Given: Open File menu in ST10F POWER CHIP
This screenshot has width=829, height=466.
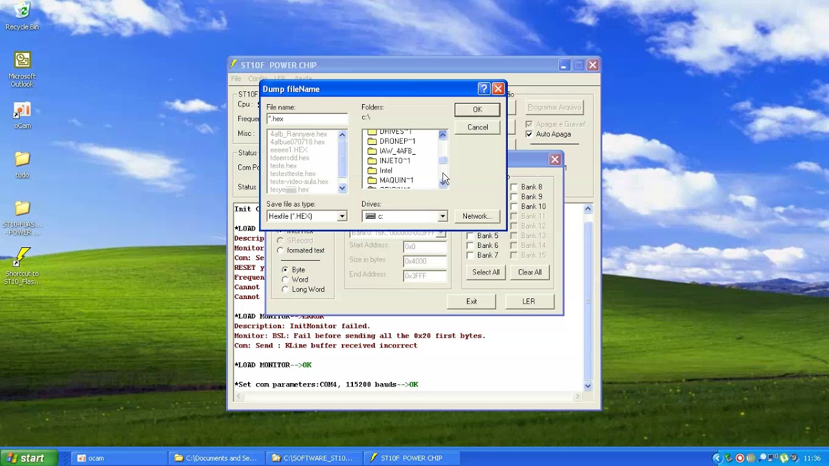Looking at the screenshot, I should 236,78.
